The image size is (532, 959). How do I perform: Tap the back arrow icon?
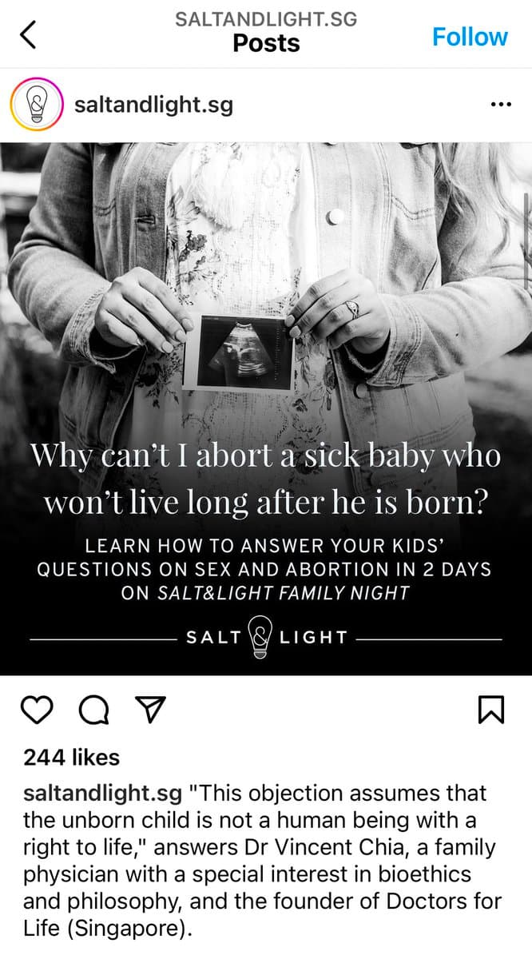(x=28, y=34)
